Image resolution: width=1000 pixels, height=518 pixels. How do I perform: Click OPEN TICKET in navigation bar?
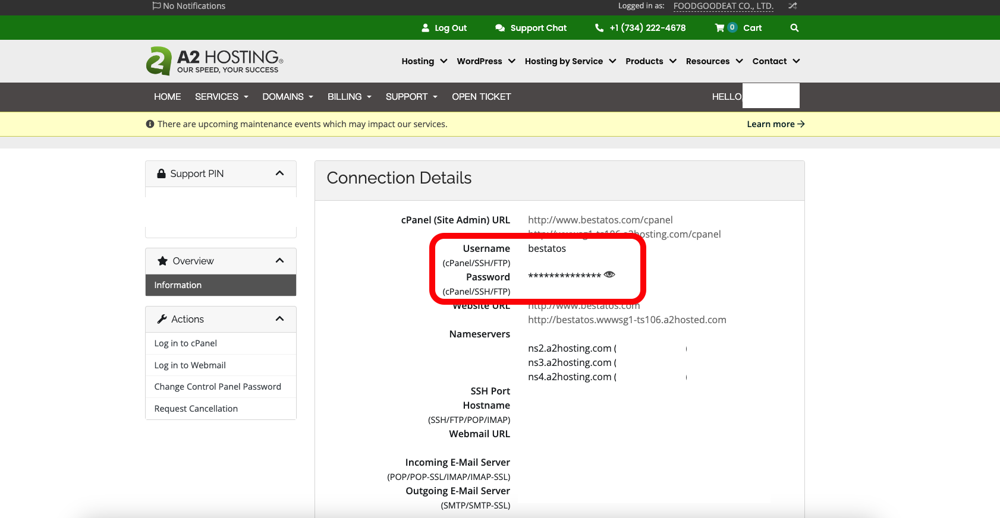coord(482,97)
